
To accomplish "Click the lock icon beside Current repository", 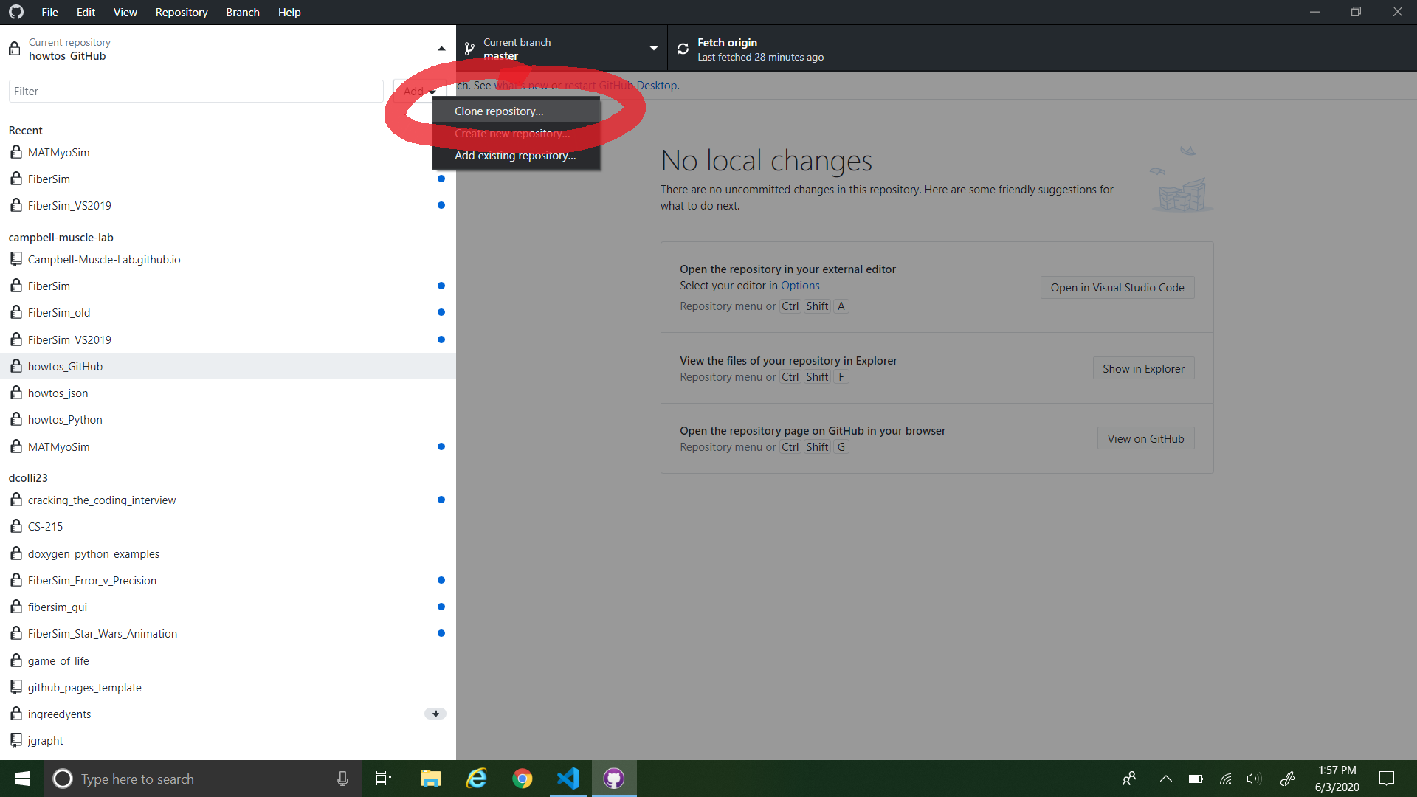I will click(x=14, y=49).
